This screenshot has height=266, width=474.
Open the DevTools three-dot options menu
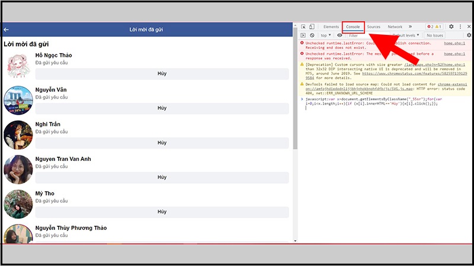coord(460,27)
